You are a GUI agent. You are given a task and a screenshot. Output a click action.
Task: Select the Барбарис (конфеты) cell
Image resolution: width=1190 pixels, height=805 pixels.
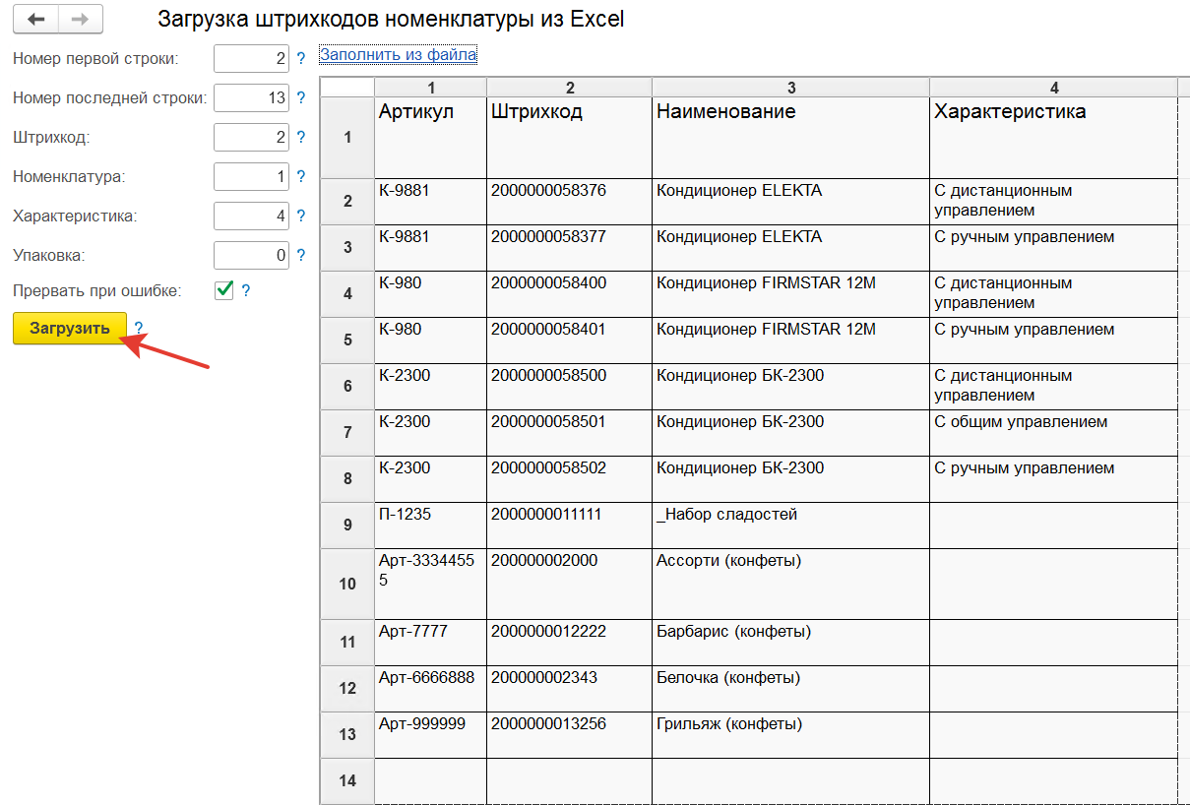click(x=791, y=643)
